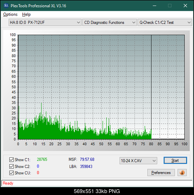This screenshot has width=194, height=195.
Task: Open the Preferences button
Action: [x=161, y=173]
